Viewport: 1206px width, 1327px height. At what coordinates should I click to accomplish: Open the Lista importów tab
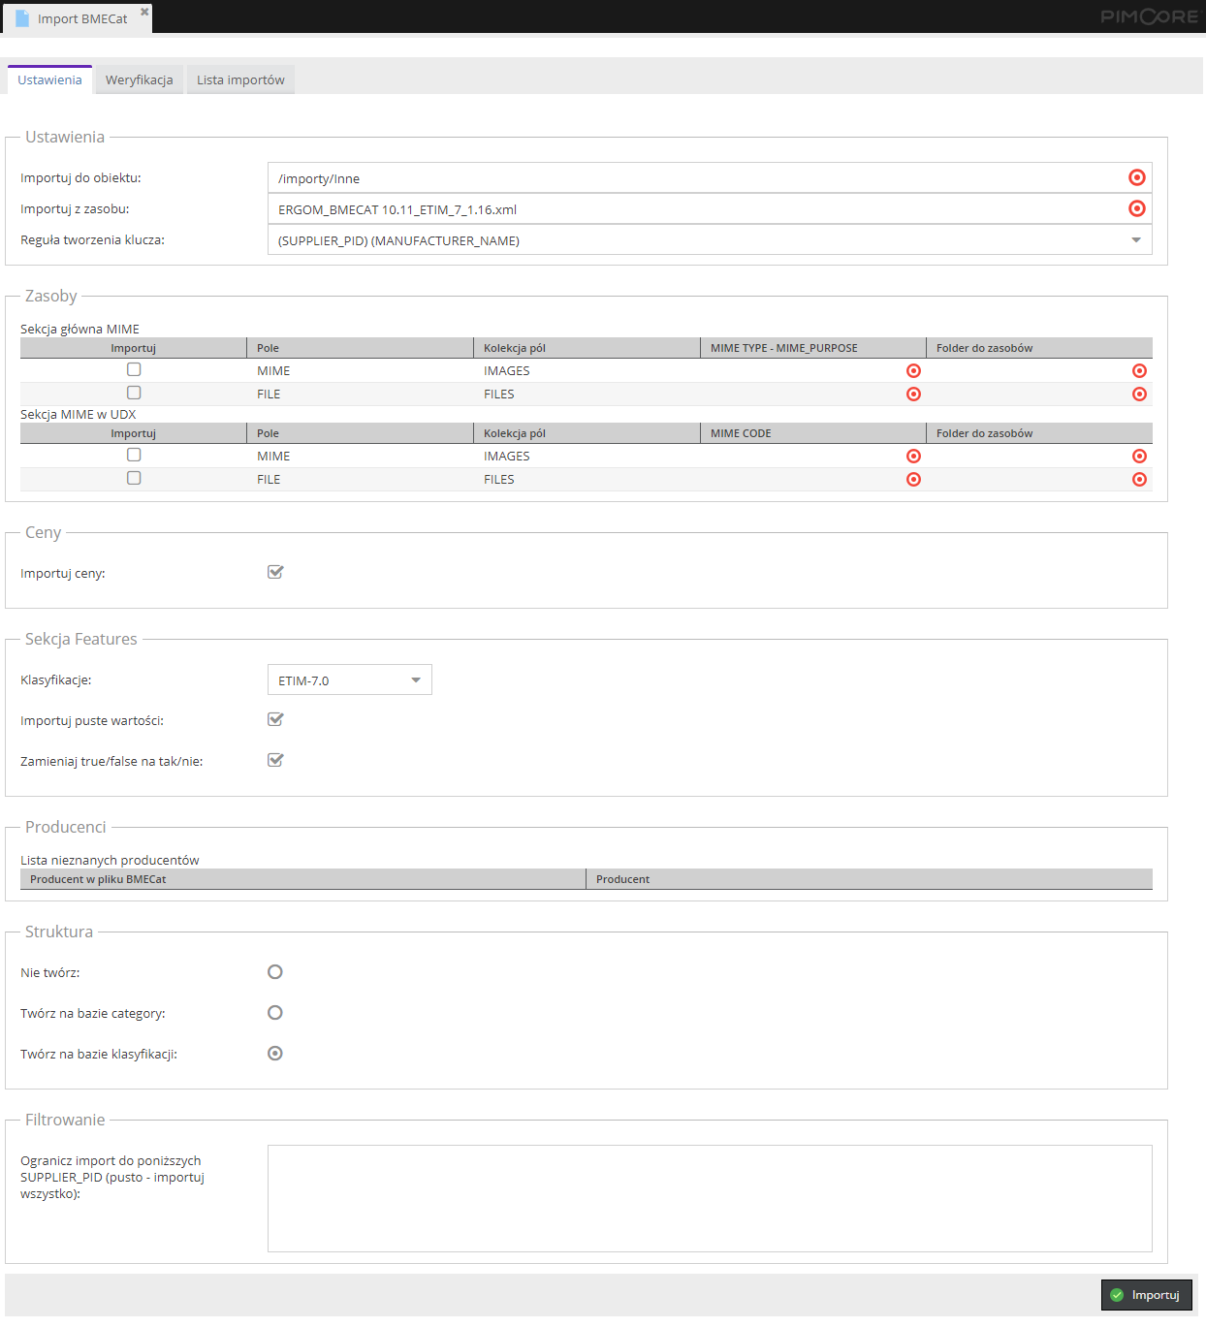tap(240, 79)
